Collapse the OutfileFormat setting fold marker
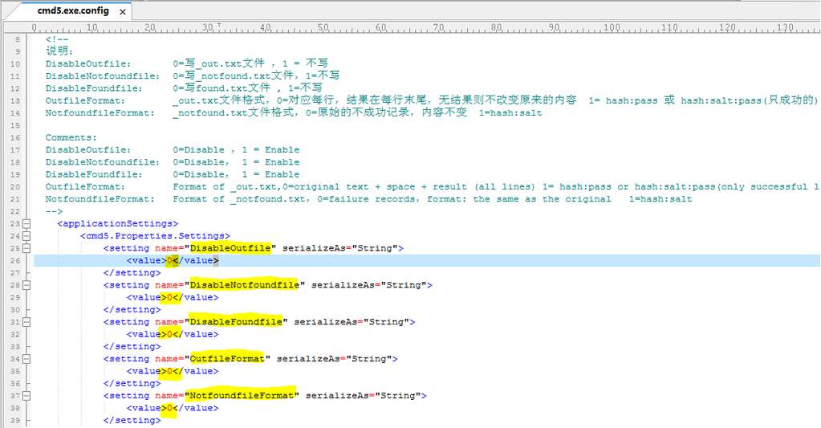The width and height of the screenshot is (821, 428). pyautogui.click(x=26, y=359)
